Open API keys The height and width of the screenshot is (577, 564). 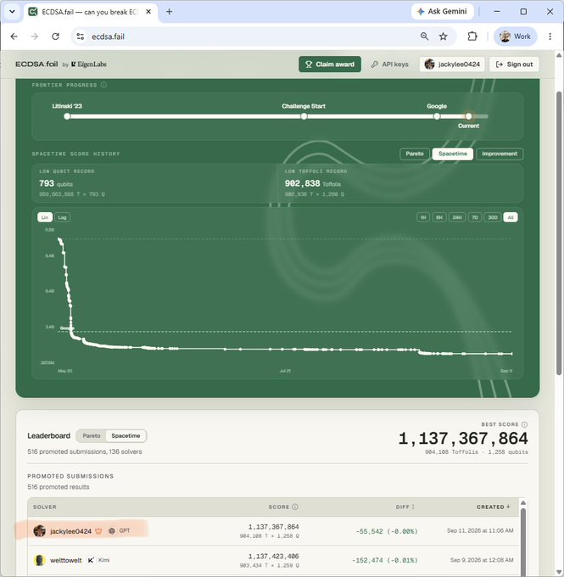pyautogui.click(x=389, y=64)
